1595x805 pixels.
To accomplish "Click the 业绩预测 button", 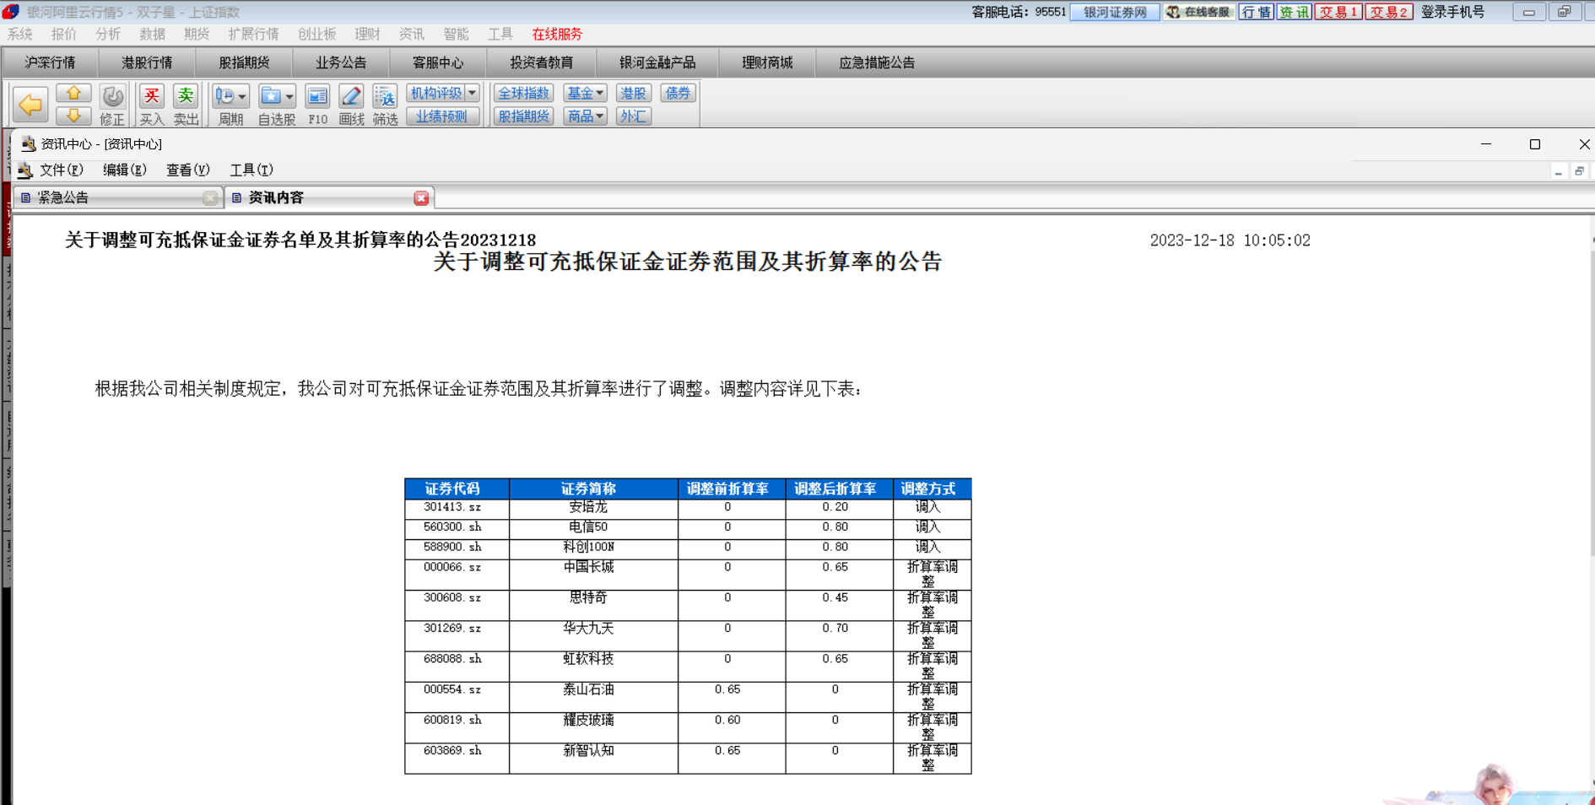I will 442,116.
